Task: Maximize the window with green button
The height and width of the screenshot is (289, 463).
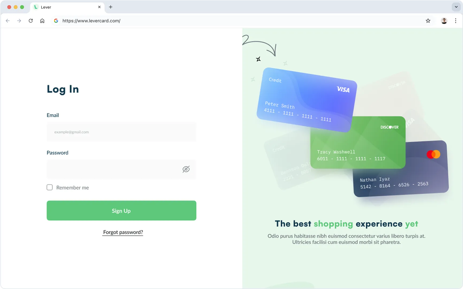Action: (22, 7)
